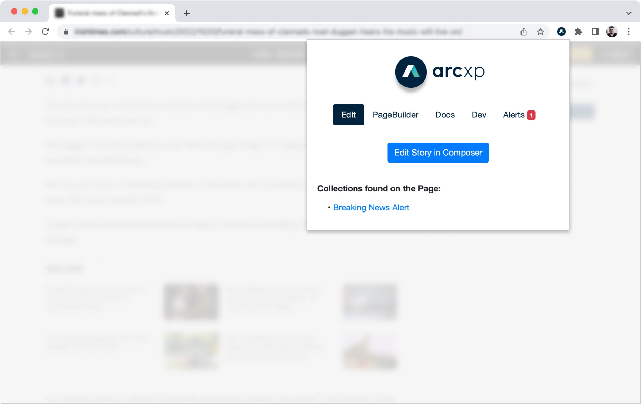The height and width of the screenshot is (404, 641).
Task: Switch to the Docs tab
Action: (445, 115)
